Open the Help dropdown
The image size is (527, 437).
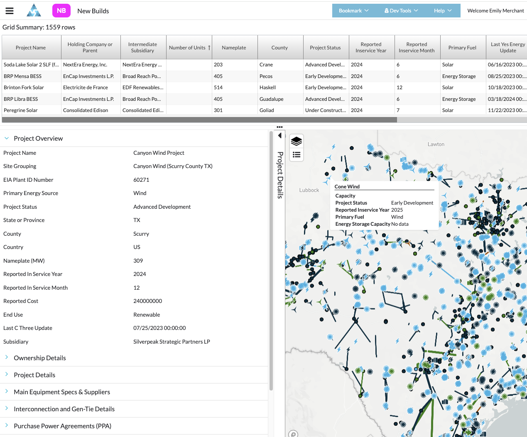pyautogui.click(x=442, y=10)
